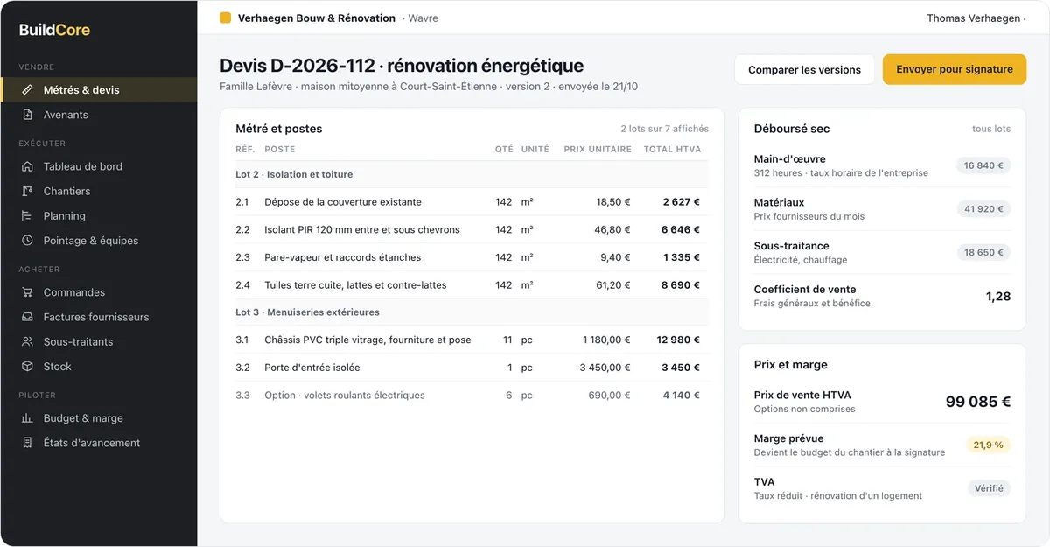Click the Avenants document icon

click(x=27, y=115)
